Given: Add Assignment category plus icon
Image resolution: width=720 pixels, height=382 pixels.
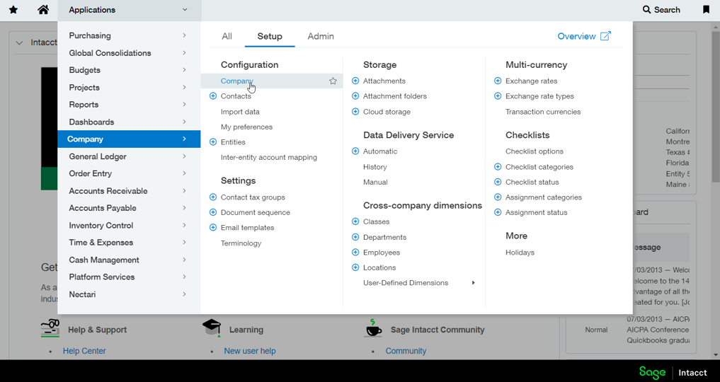Looking at the screenshot, I should pos(497,197).
